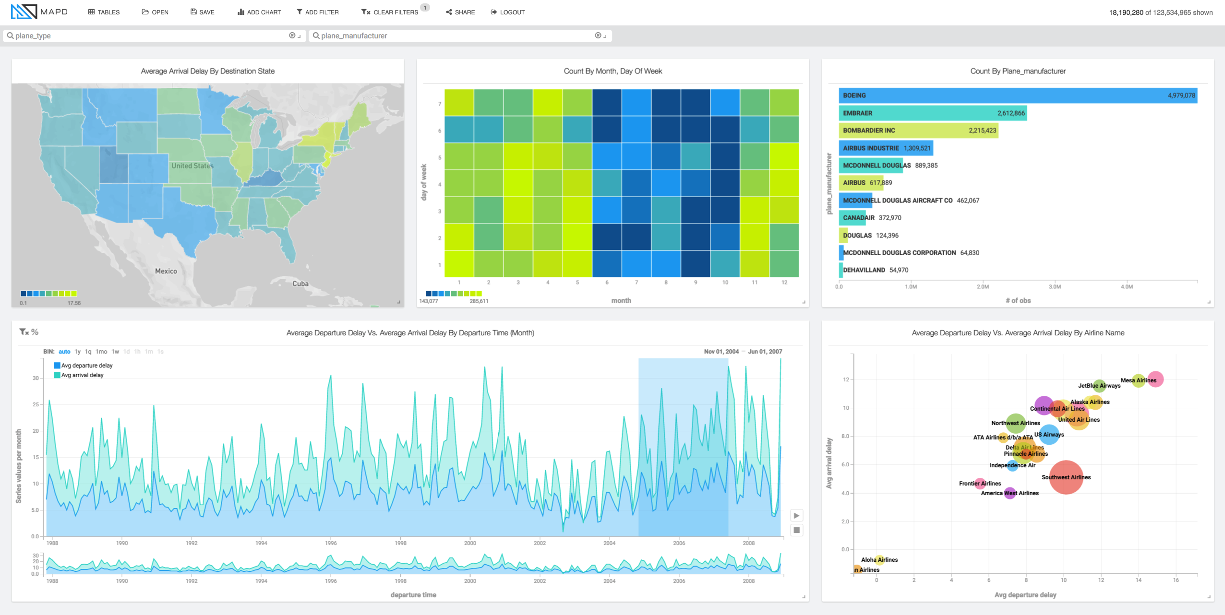
Task: Click the US Airways bubble
Action: click(x=1049, y=434)
